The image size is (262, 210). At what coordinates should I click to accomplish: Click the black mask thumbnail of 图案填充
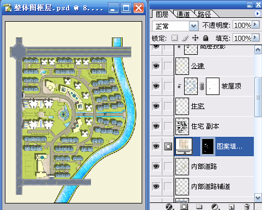pos(208,147)
